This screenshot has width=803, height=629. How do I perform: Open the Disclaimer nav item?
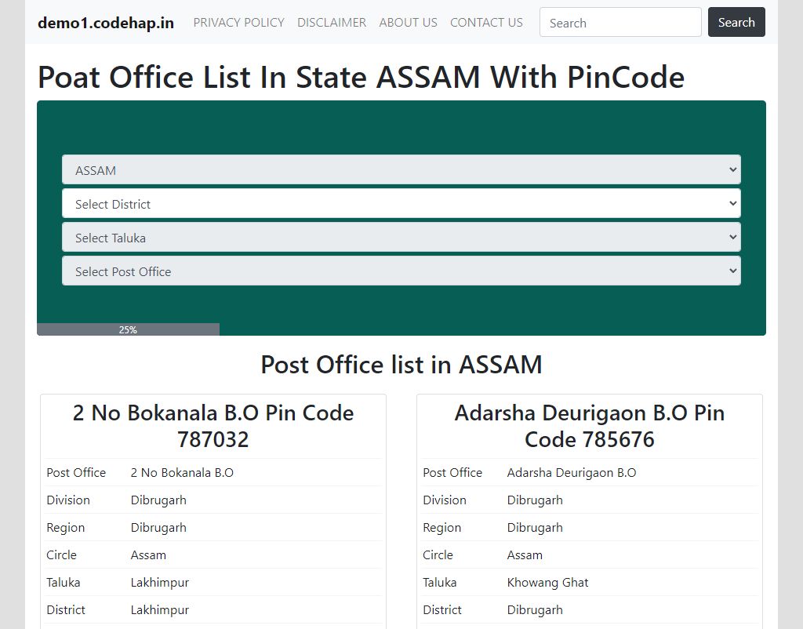[332, 23]
